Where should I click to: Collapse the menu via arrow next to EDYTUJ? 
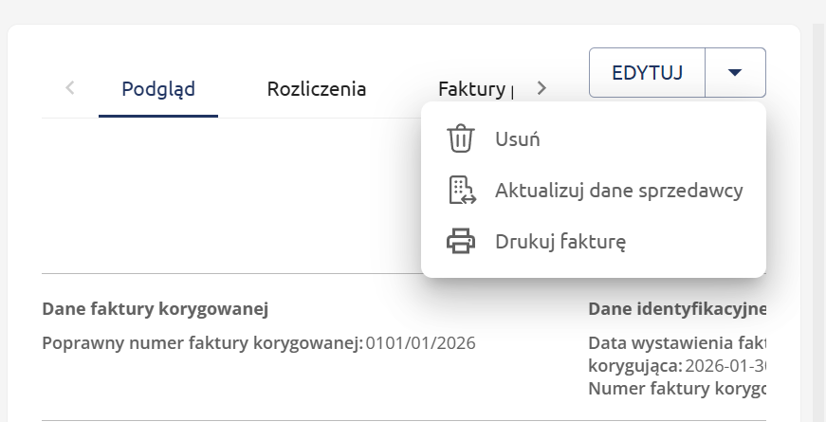735,73
